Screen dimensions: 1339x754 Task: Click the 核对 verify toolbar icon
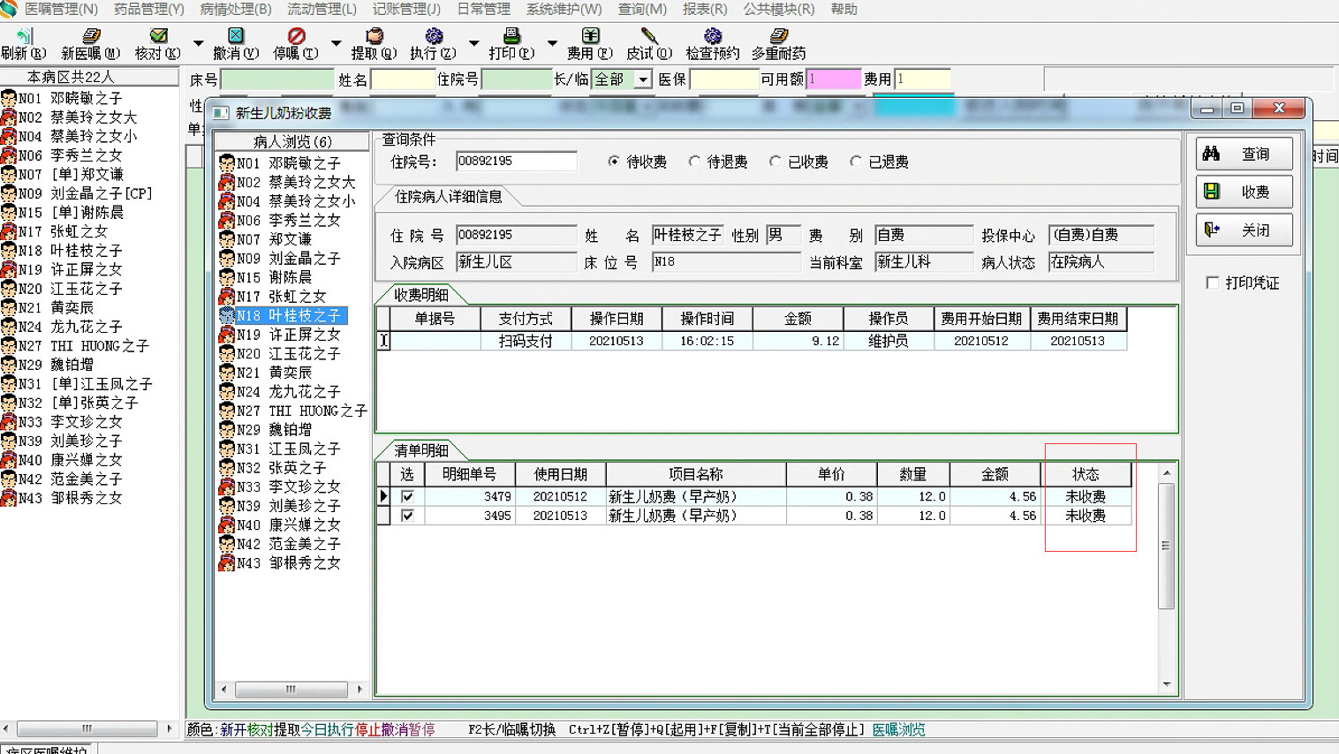(x=158, y=36)
